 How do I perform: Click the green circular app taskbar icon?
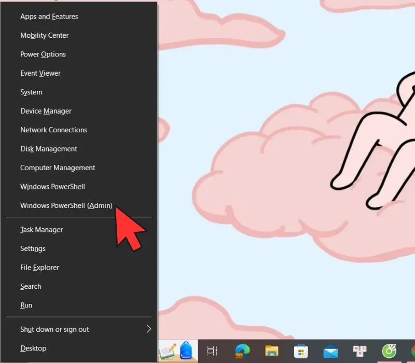pos(389,352)
